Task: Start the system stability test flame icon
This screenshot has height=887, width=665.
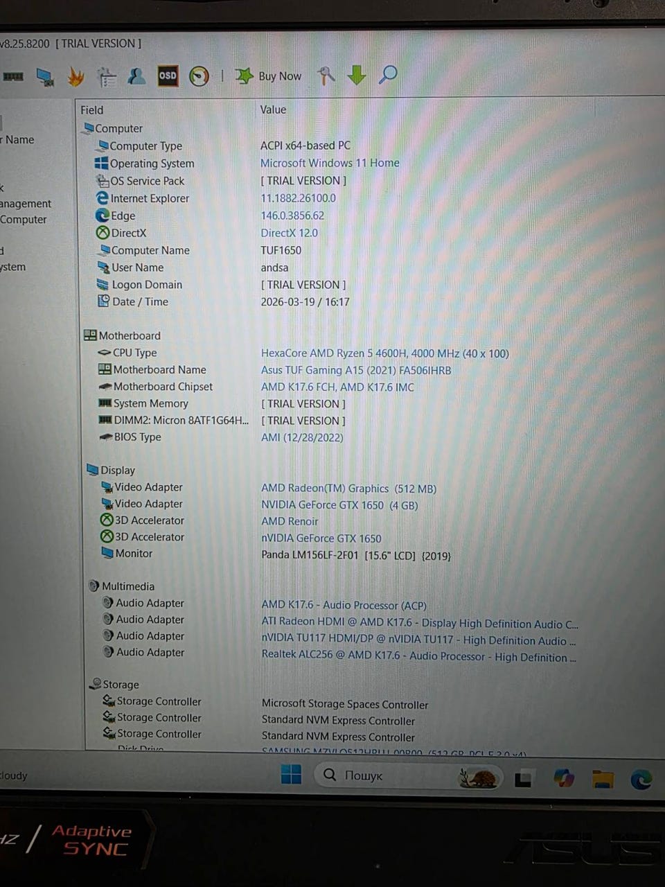Action: (76, 77)
